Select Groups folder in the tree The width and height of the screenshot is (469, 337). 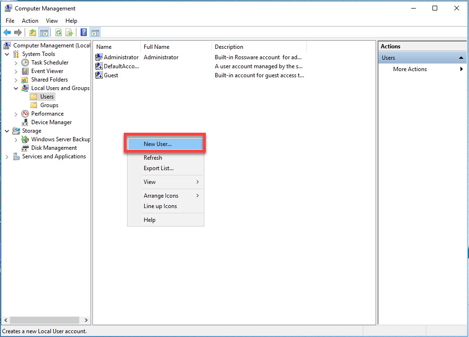pos(49,105)
